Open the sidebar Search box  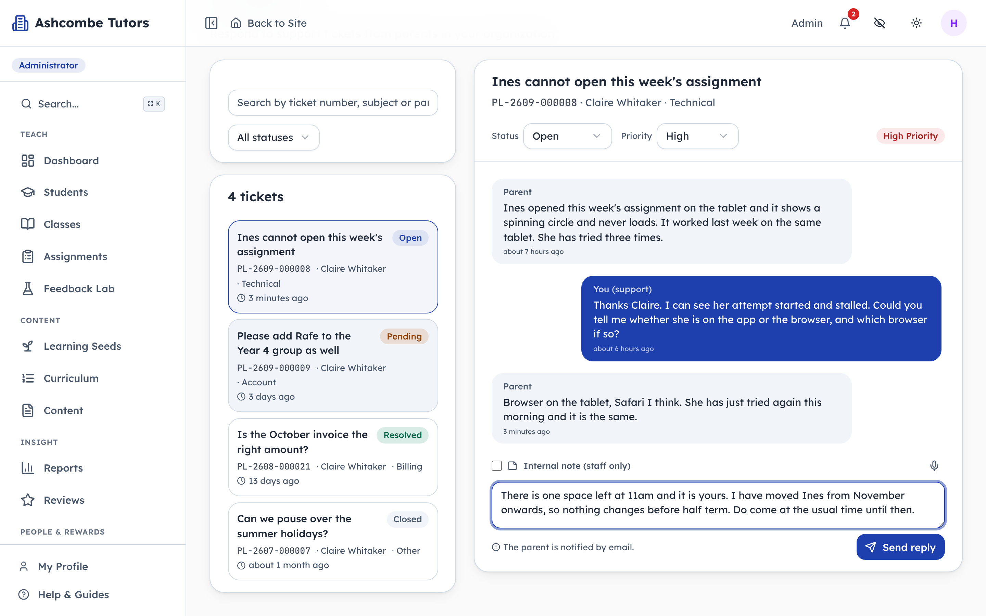(x=93, y=104)
